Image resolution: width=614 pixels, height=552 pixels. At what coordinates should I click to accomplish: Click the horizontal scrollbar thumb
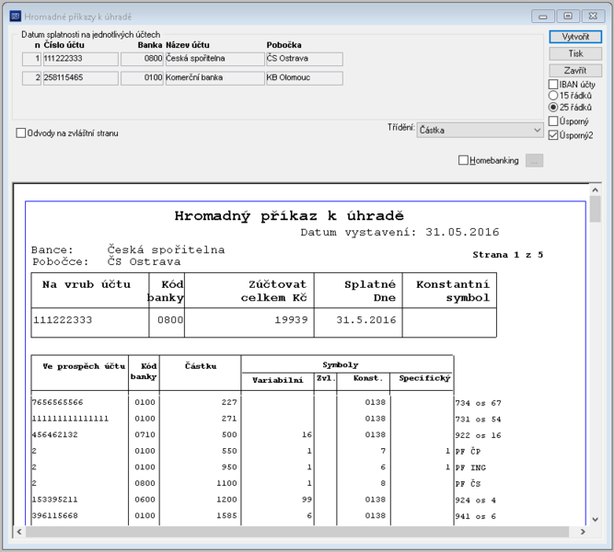point(297,532)
